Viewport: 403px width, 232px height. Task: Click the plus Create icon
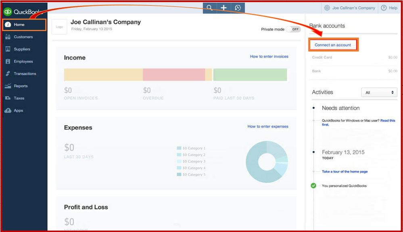click(223, 8)
